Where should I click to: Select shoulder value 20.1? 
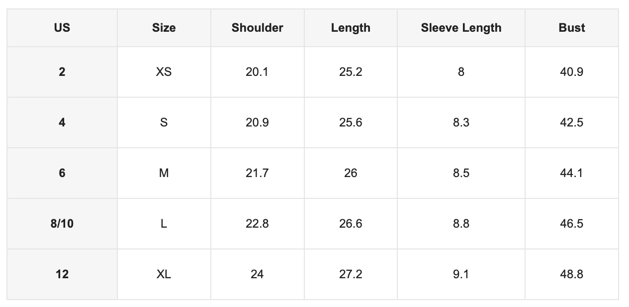point(258,72)
